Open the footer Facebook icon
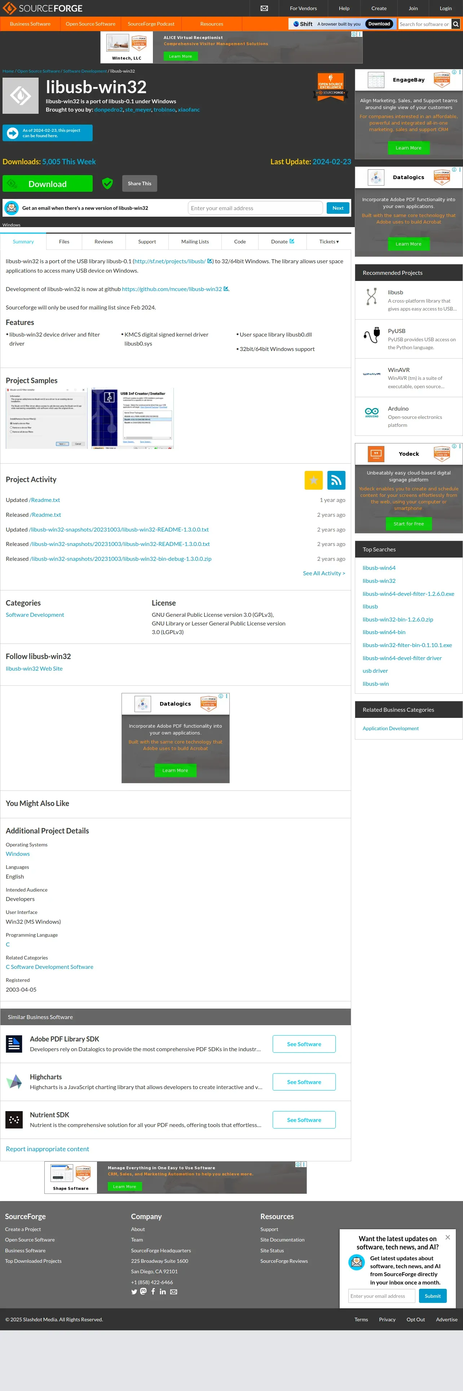463x1391 pixels. [x=153, y=1291]
